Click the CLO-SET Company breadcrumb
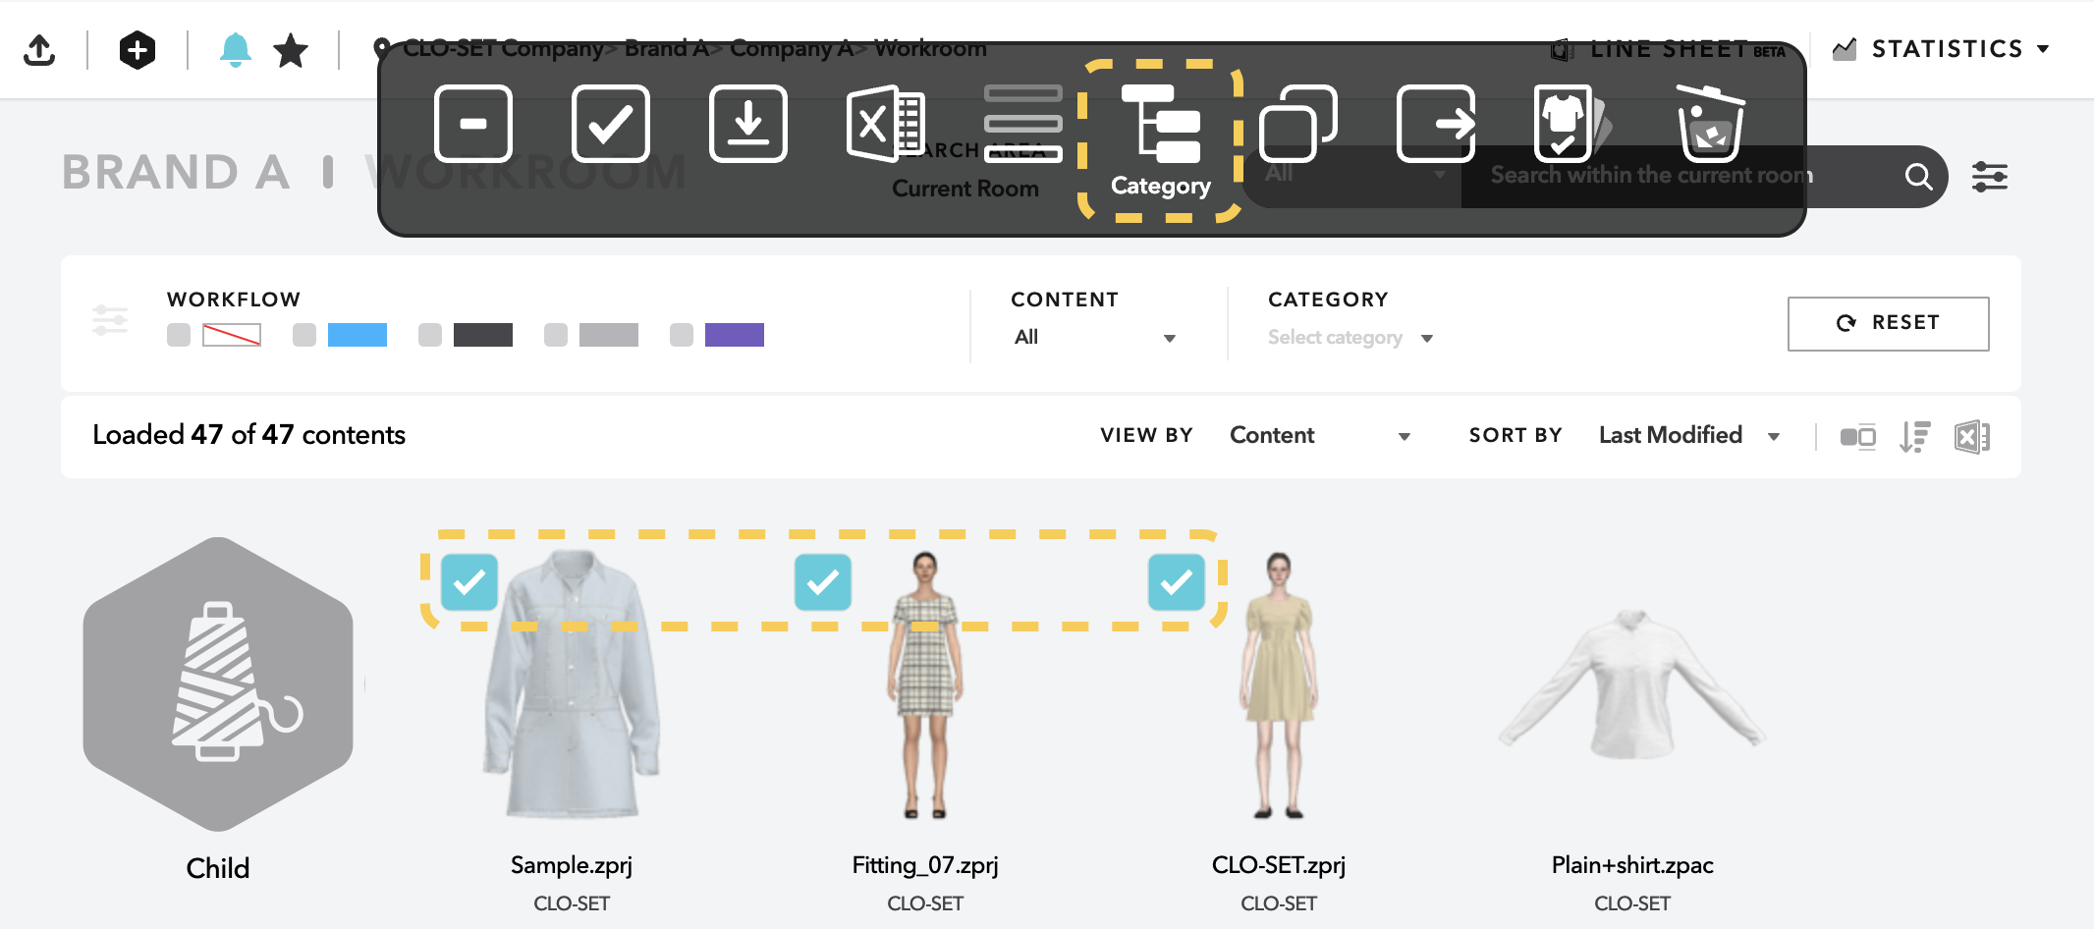 click(503, 48)
